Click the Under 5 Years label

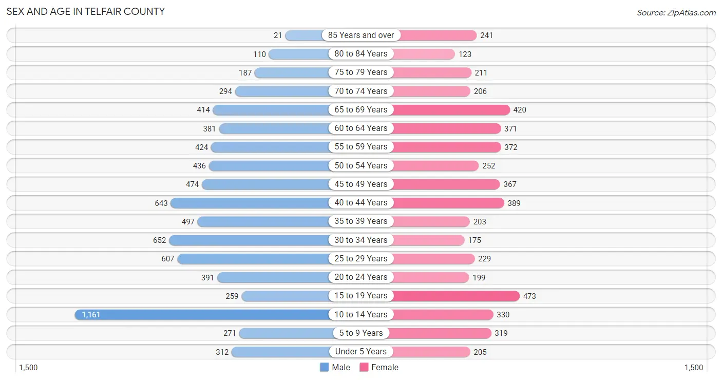tap(361, 352)
